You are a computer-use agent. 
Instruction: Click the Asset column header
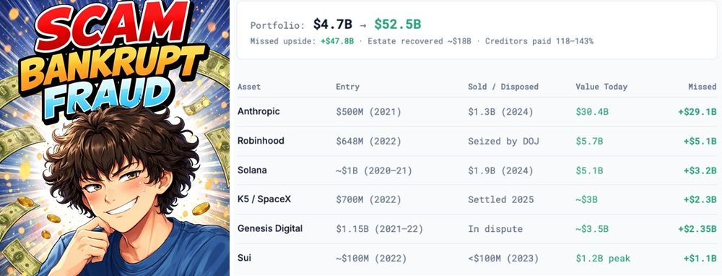click(249, 87)
